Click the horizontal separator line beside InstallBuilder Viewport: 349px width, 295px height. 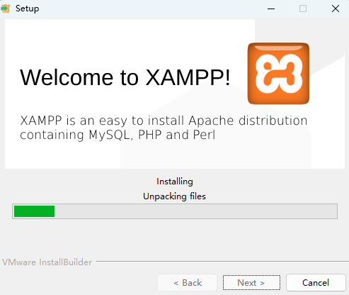(x=222, y=262)
